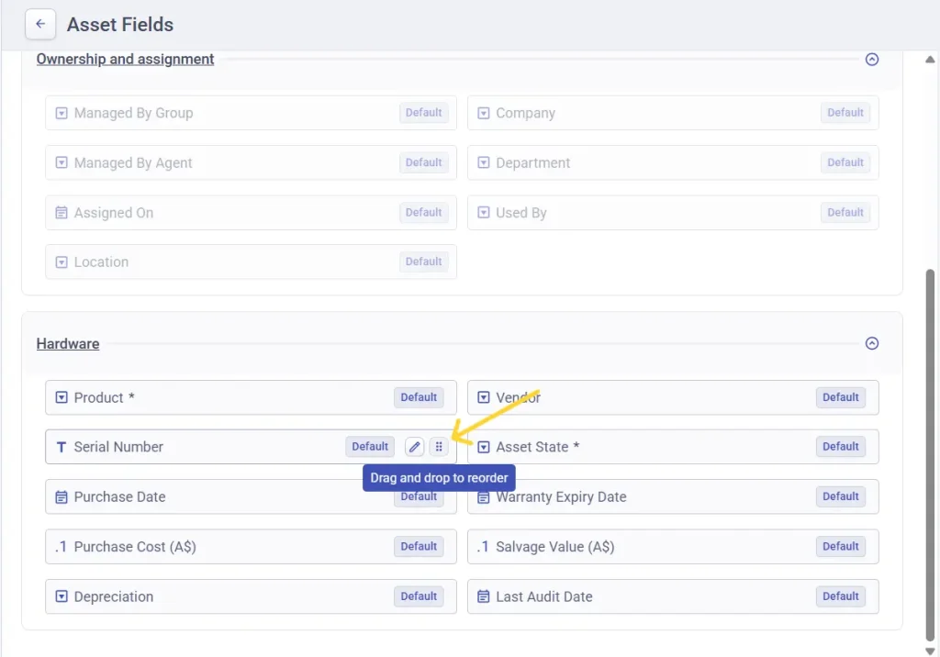Viewport: 940px width, 657px height.
Task: Click the calendar icon on Warranty Expiry Date
Action: (x=483, y=496)
